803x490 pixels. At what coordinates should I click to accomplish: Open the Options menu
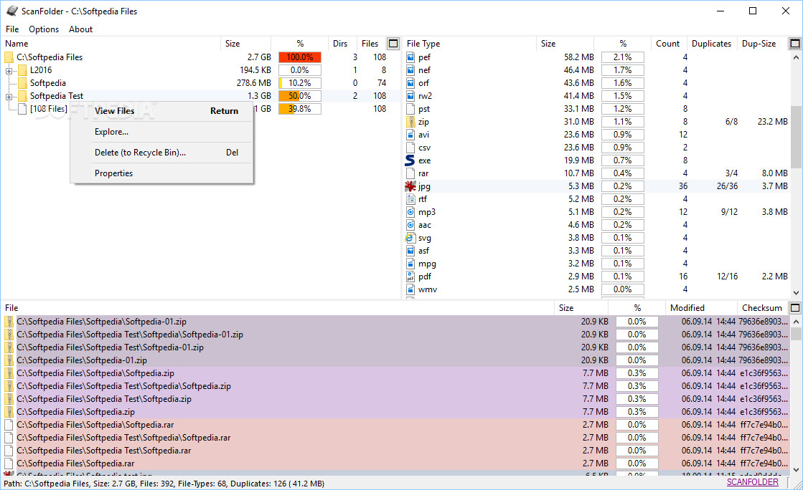[x=44, y=29]
